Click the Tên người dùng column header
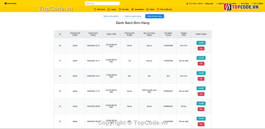The image size is (265, 129). 75,34
